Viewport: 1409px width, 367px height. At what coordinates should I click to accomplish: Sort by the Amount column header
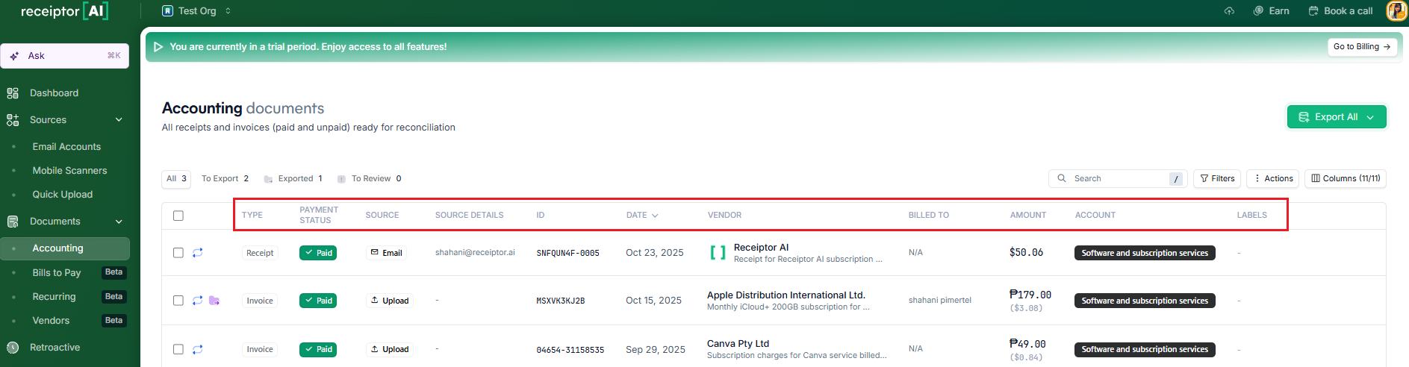pyautogui.click(x=1028, y=216)
